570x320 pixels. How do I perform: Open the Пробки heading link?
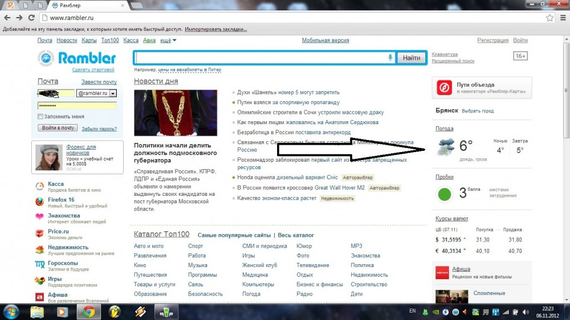(x=444, y=177)
